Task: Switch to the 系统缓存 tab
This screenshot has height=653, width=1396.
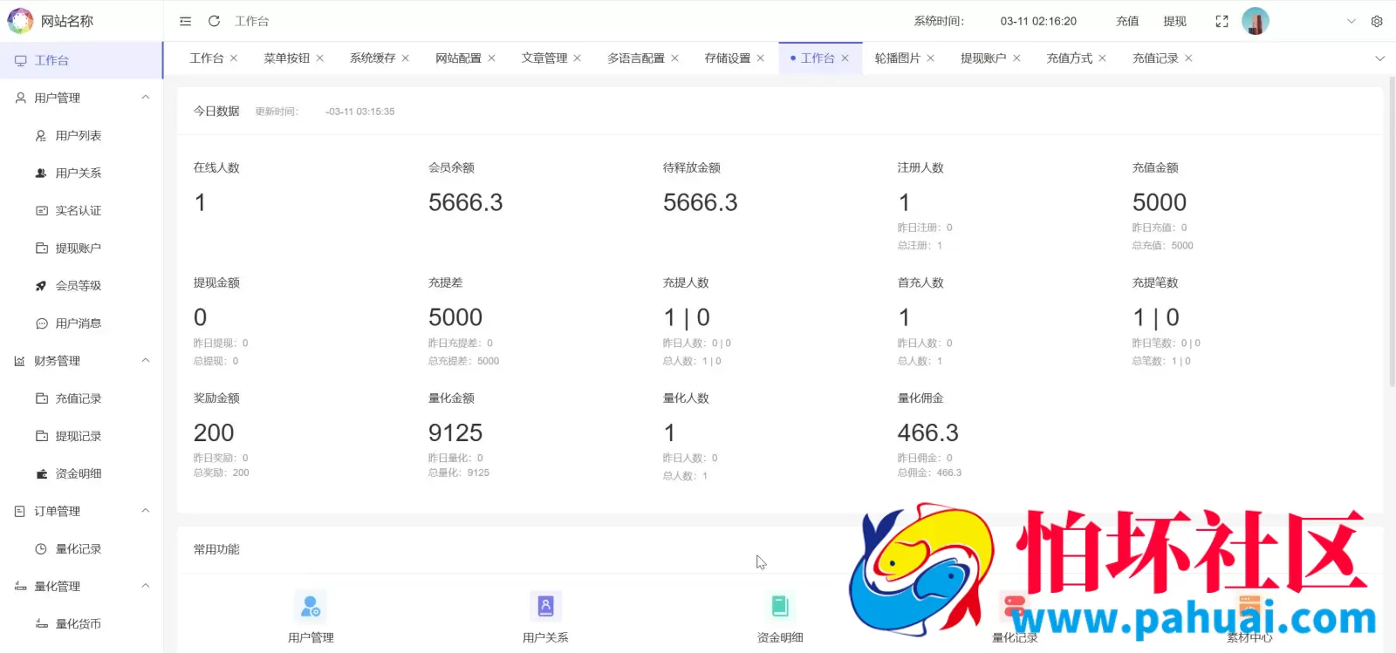Action: pyautogui.click(x=373, y=58)
